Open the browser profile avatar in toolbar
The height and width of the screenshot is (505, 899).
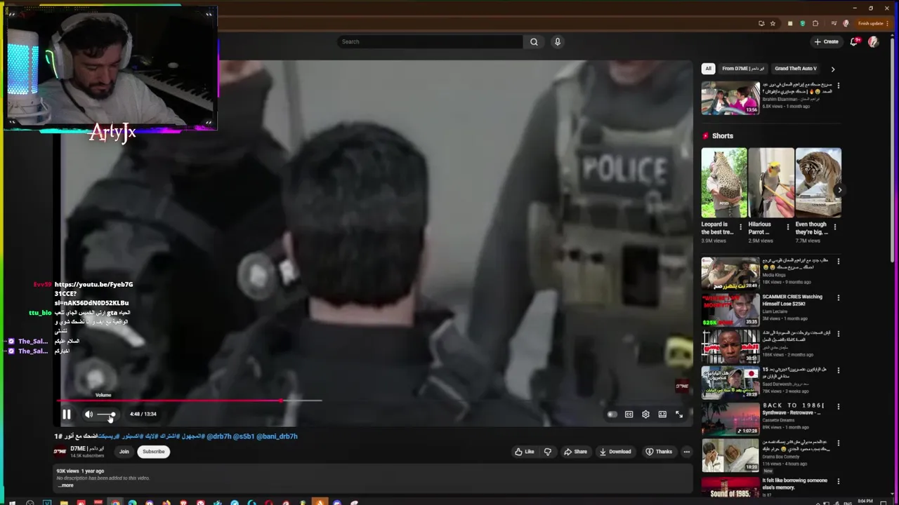click(846, 23)
